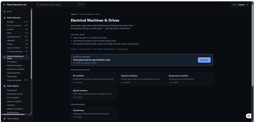Open Synchronous machines in the sidebar
The height and width of the screenshot is (122, 254).
[16, 69]
